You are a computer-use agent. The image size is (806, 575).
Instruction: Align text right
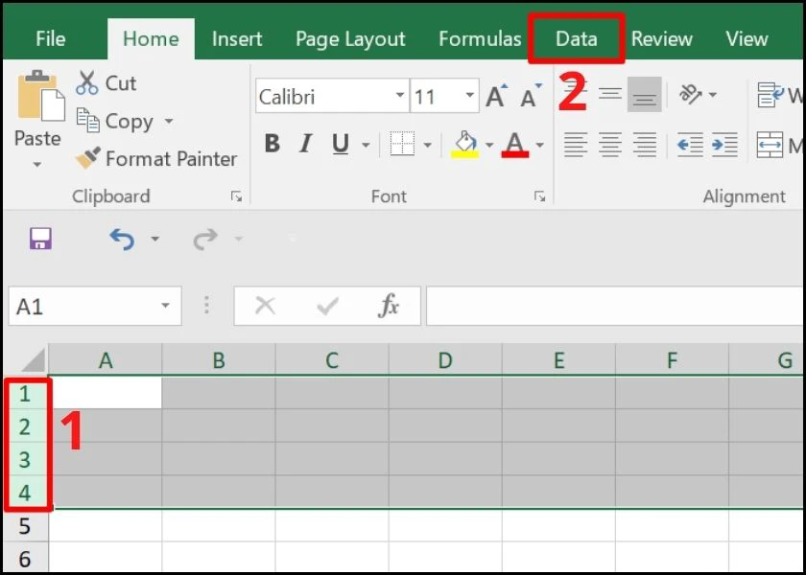645,145
